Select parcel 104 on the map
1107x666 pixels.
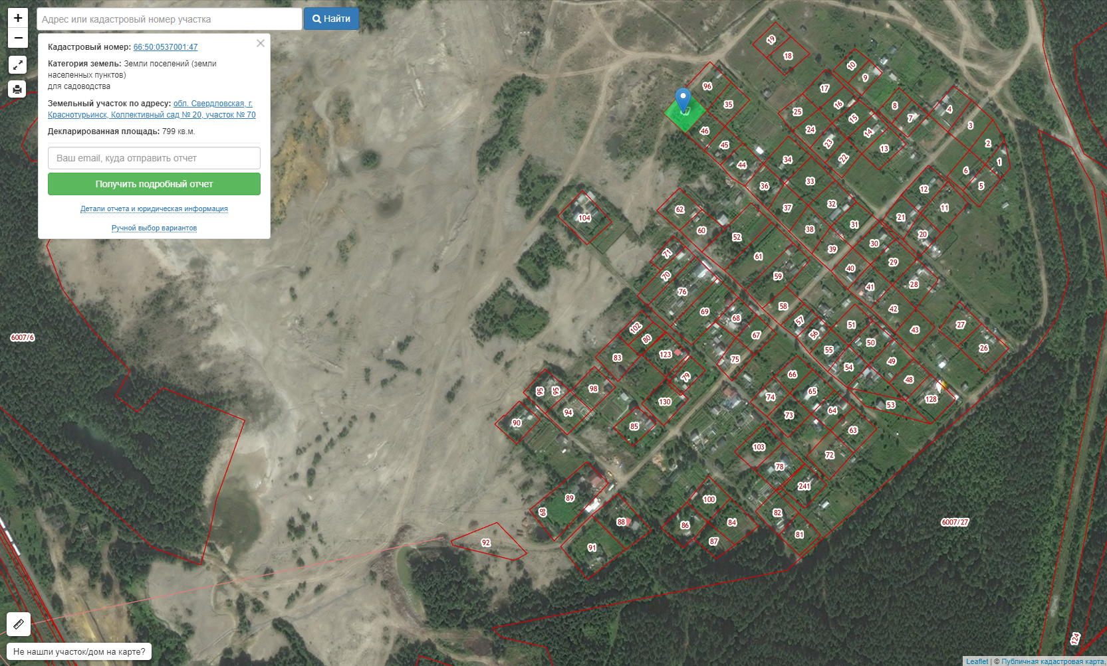(584, 218)
